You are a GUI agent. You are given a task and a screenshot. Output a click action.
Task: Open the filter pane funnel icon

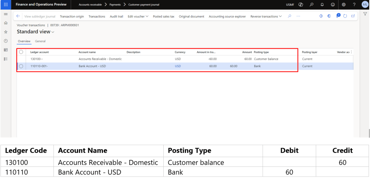click(365, 14)
